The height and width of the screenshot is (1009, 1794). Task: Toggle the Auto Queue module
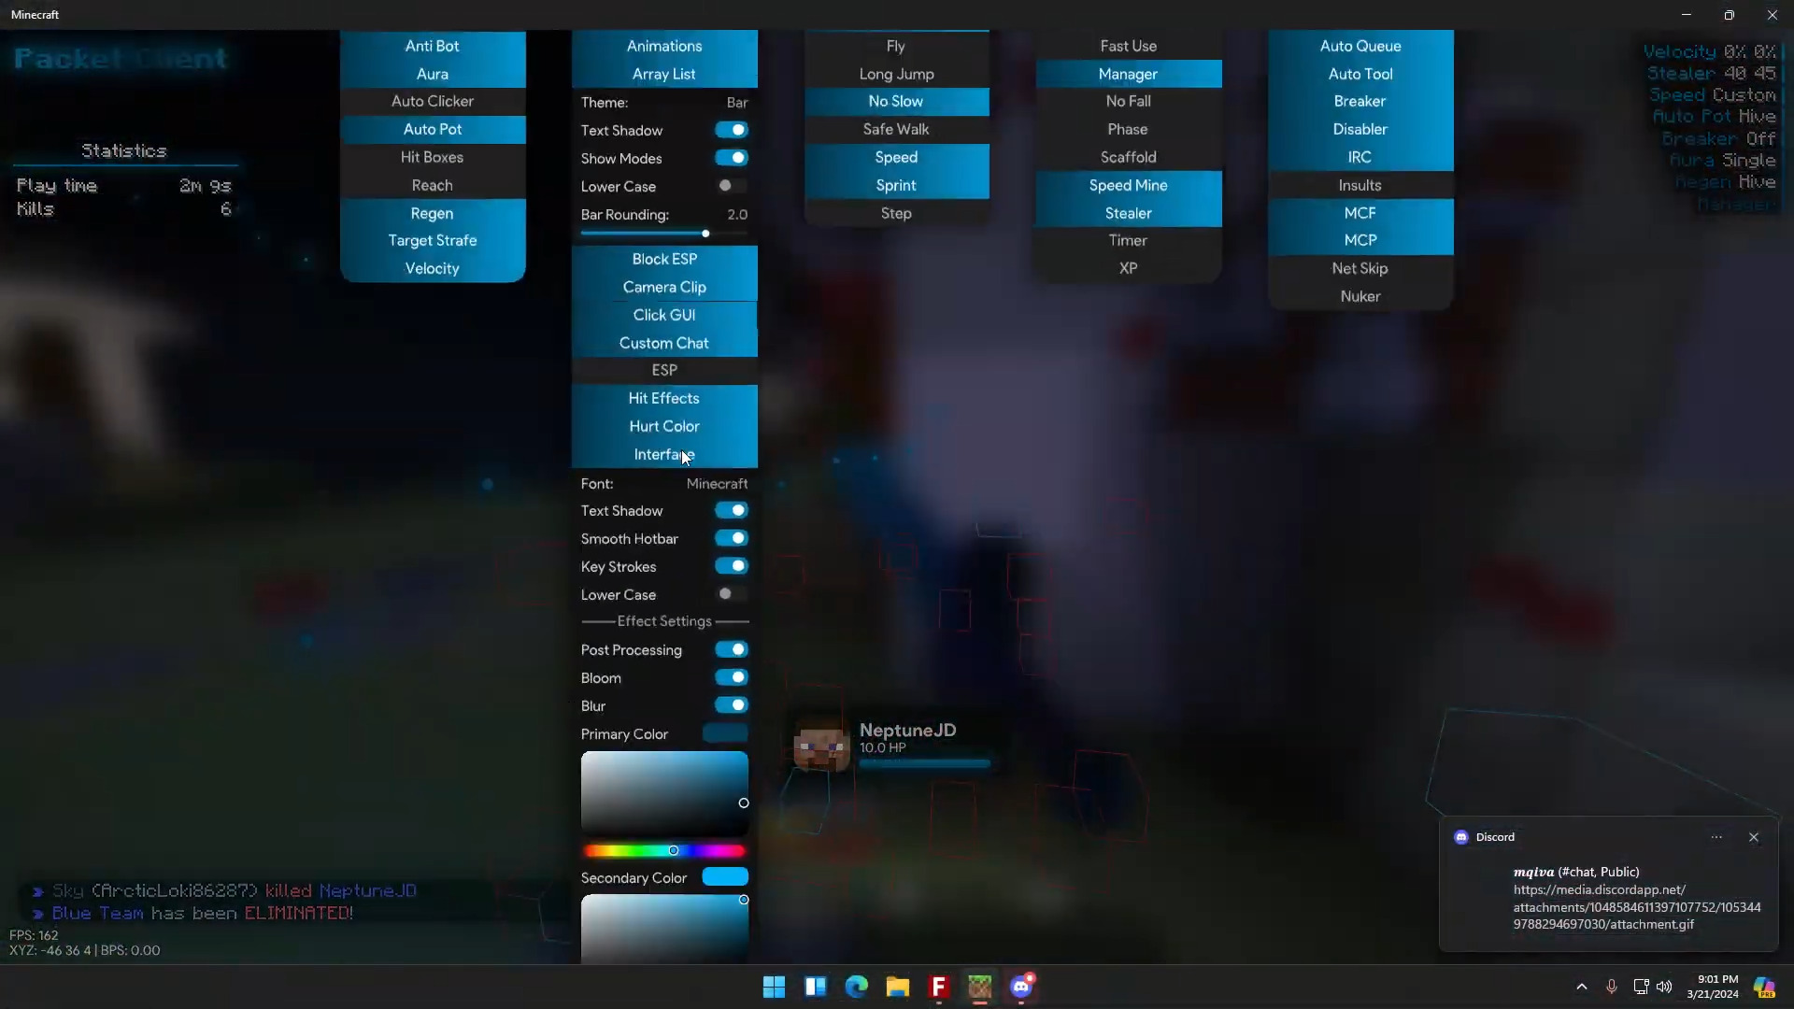click(x=1360, y=46)
